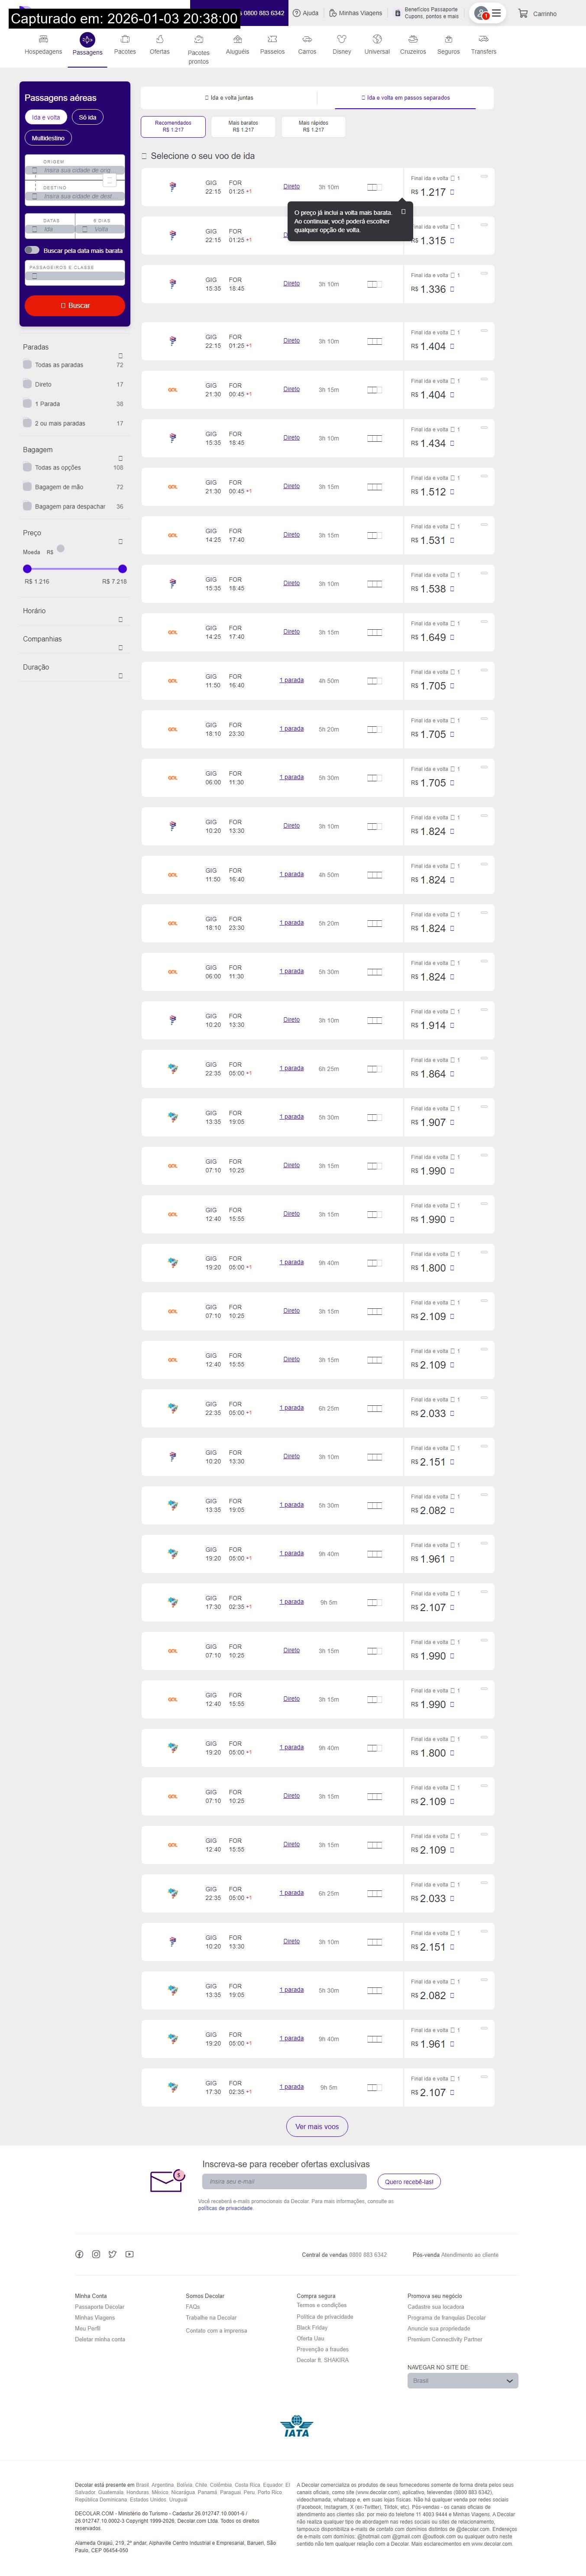The width and height of the screenshot is (586, 2576).
Task: Open the Carros rental icon
Action: [x=307, y=40]
